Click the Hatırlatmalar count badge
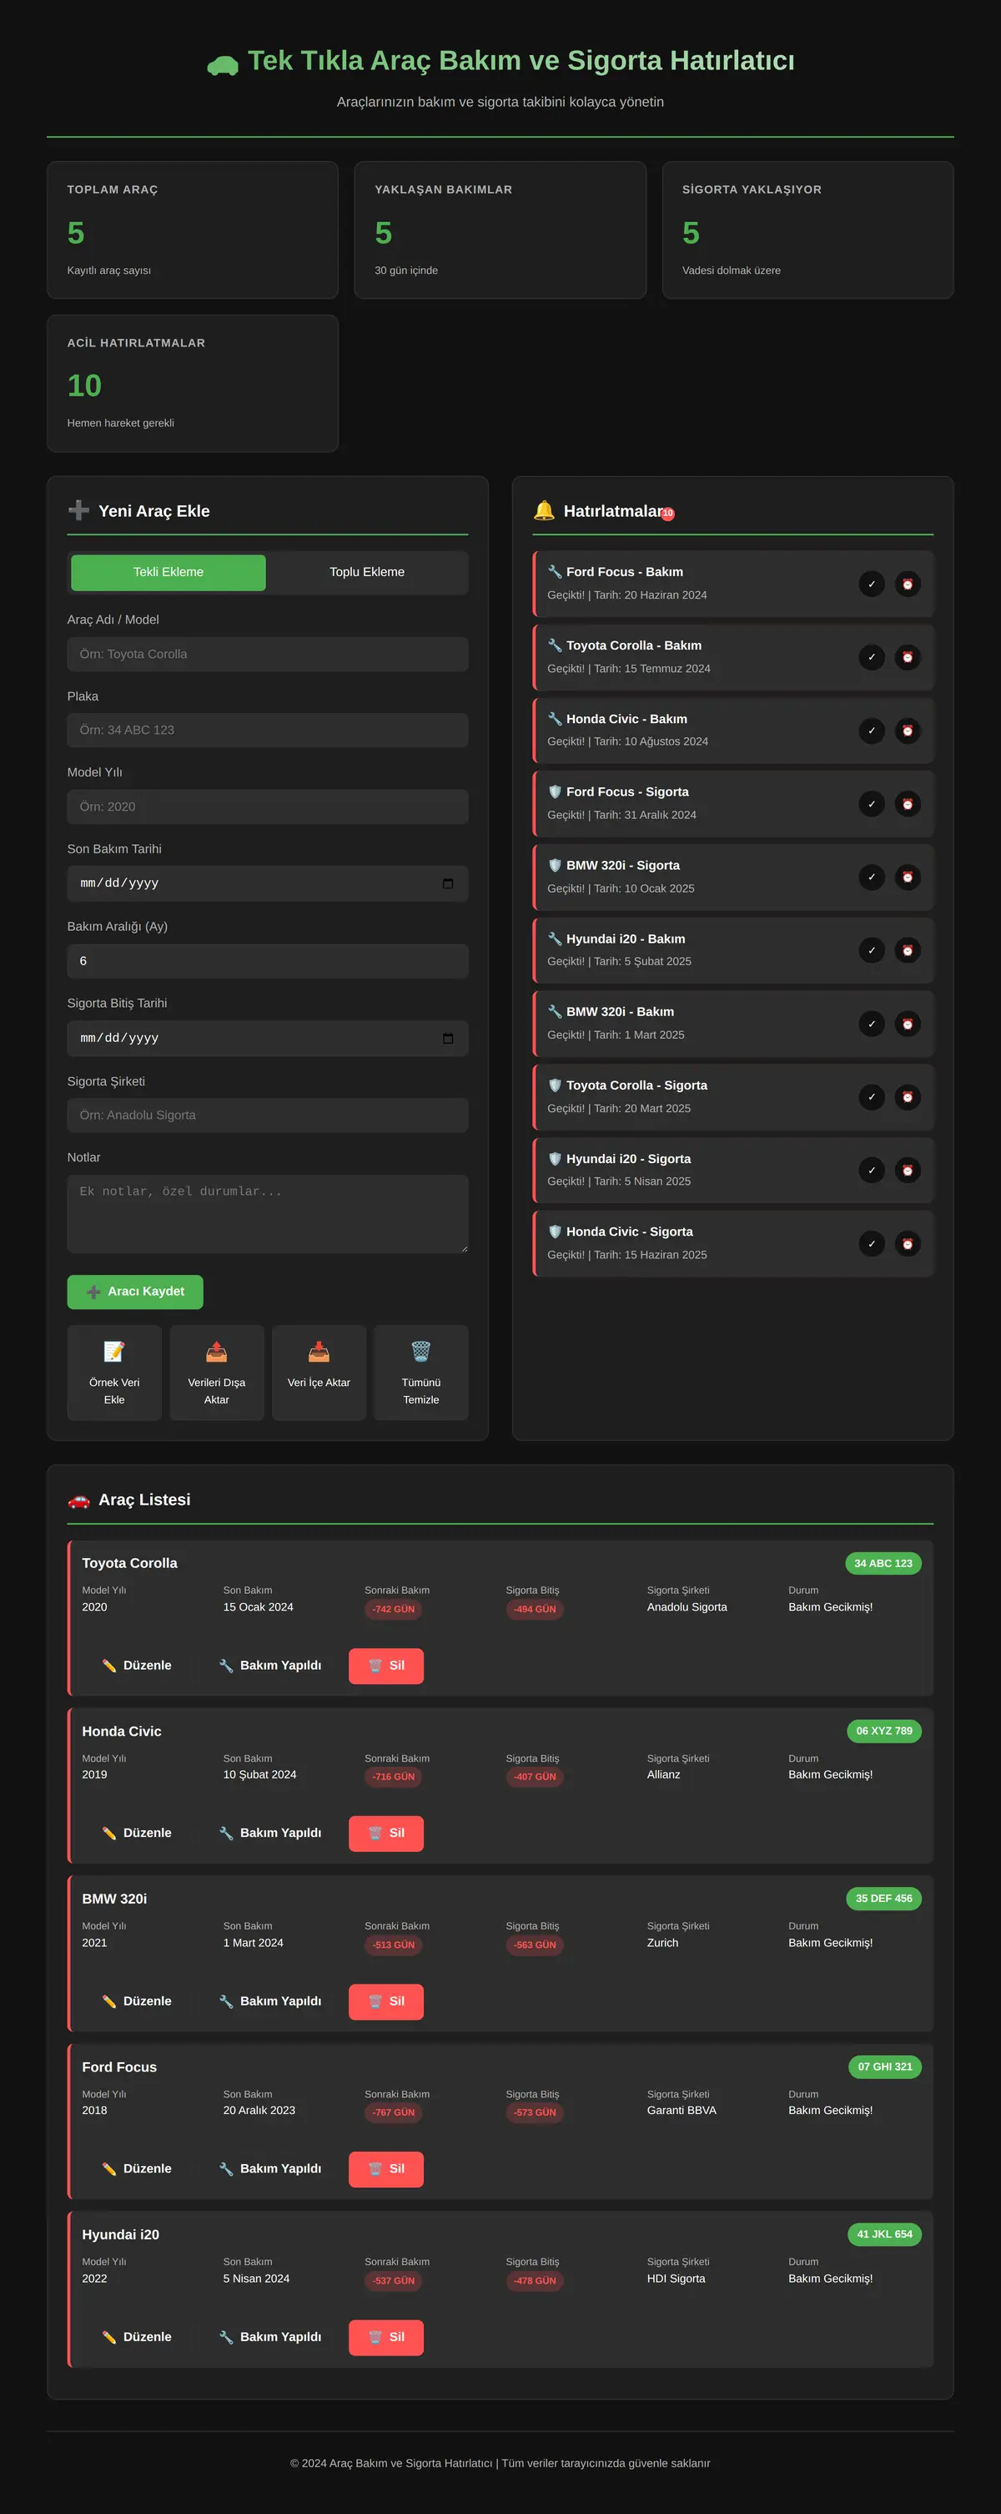This screenshot has height=2514, width=1001. 667,513
